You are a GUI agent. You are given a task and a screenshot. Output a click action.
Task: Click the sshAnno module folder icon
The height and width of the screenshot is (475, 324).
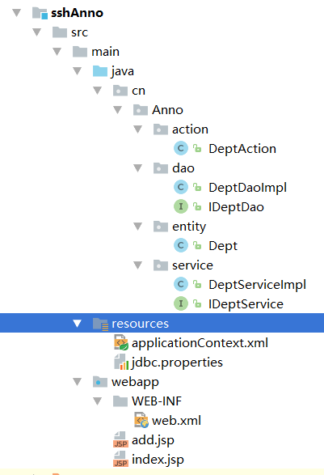[40, 13]
